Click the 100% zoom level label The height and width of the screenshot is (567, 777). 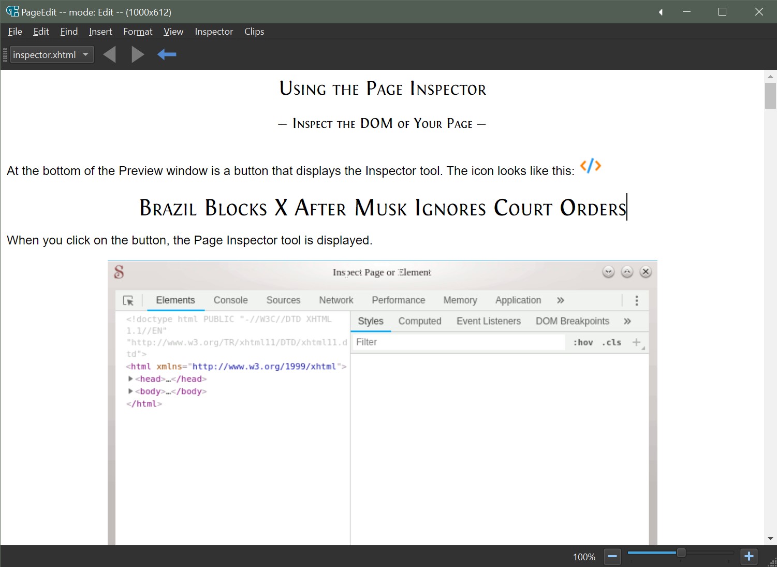(x=584, y=557)
